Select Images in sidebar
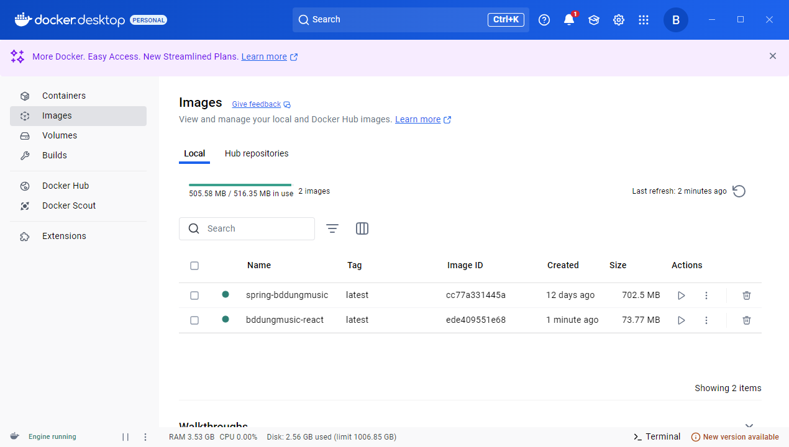 pyautogui.click(x=78, y=115)
